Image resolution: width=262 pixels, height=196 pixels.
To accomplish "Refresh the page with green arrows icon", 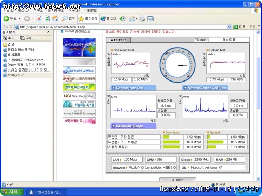I will (47, 18).
